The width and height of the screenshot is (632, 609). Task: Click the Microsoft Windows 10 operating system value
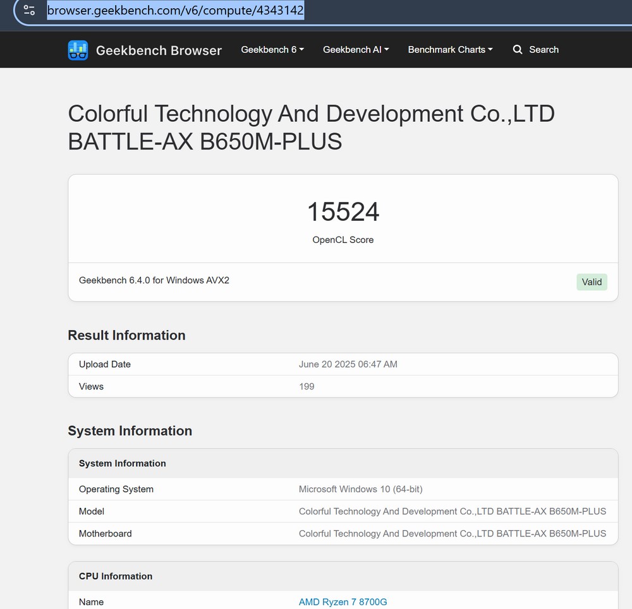coord(360,489)
